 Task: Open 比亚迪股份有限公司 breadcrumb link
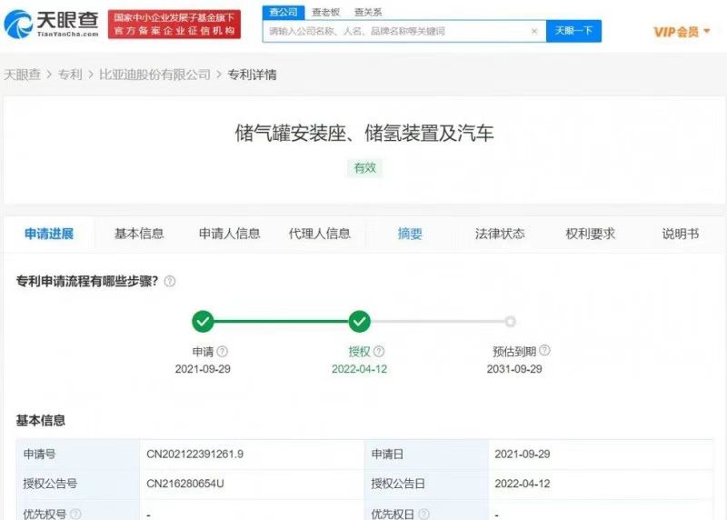(154, 75)
